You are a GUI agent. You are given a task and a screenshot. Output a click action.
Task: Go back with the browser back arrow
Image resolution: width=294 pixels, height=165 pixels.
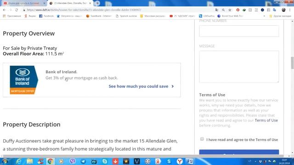[x=4, y=10]
